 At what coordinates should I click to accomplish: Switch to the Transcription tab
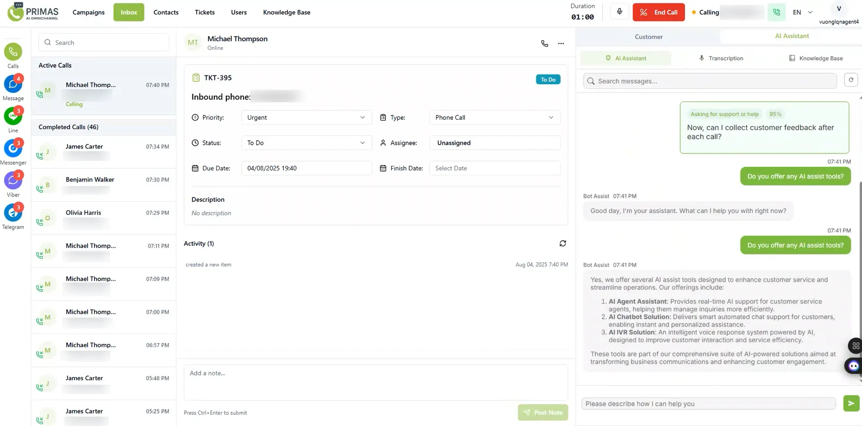(x=721, y=58)
